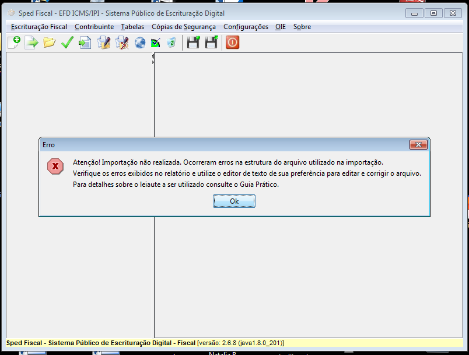Open the Configurações menu

pos(246,27)
